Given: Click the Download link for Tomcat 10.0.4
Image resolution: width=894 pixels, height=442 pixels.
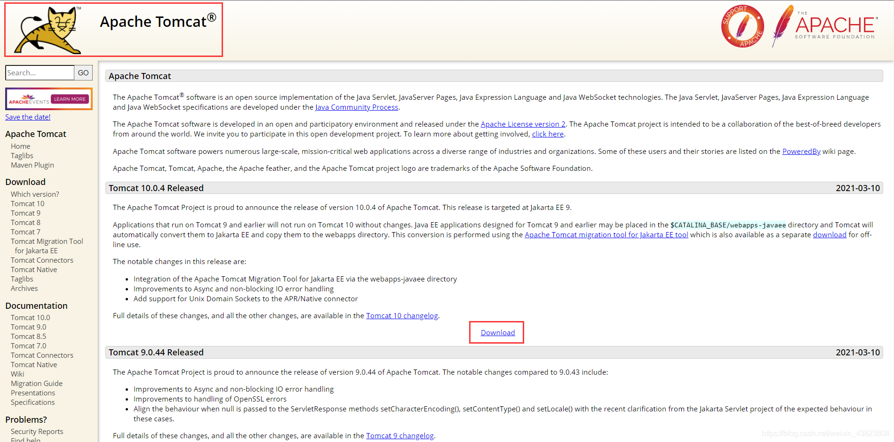Looking at the screenshot, I should (x=498, y=333).
